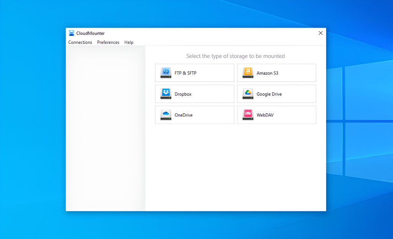393x239 pixels.
Task: Click the OneDrive cloud icon
Action: (x=165, y=115)
